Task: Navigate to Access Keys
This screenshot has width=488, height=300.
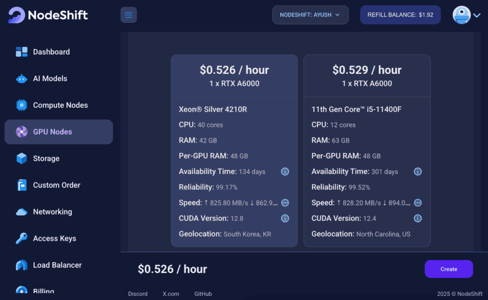Action: click(x=59, y=238)
